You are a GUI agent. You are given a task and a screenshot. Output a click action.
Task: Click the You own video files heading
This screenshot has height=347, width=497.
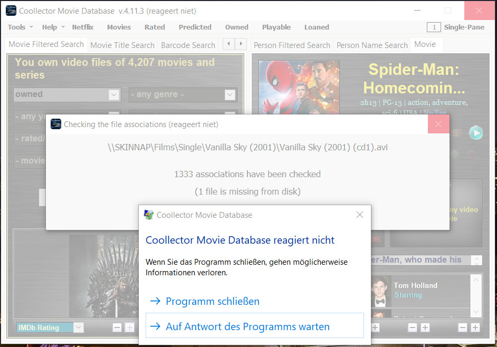click(x=114, y=69)
